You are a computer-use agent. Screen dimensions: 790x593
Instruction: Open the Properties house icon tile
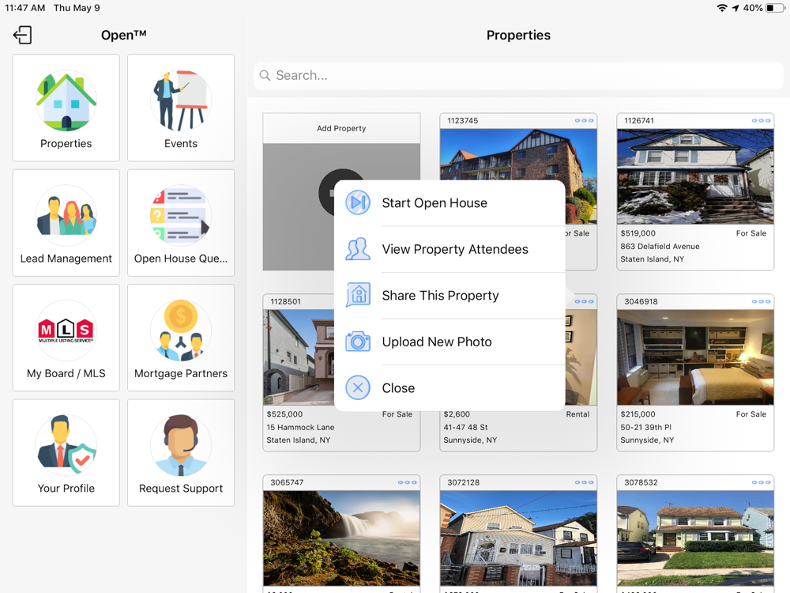point(66,108)
